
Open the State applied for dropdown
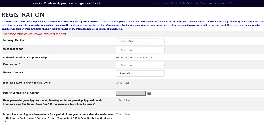pyautogui.click(x=140, y=50)
